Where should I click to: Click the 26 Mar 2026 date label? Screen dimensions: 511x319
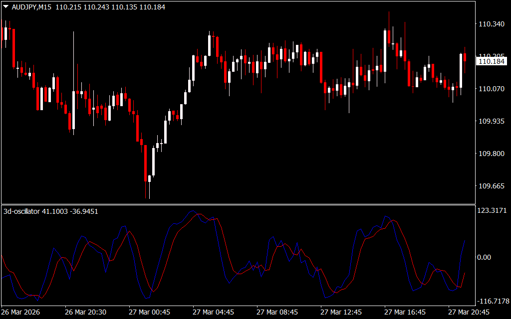[21, 312]
